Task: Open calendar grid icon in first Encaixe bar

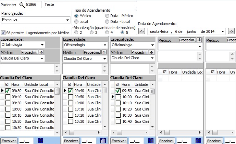Action: pos(40,141)
